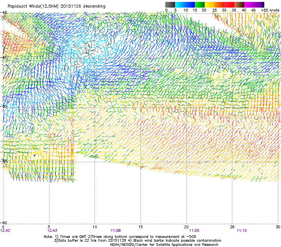Click the -55 latitude axis label

coord(3,161)
